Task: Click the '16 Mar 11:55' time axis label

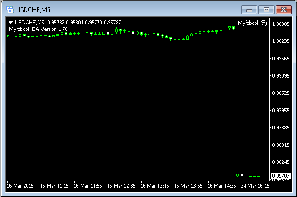Action: (x=88, y=186)
